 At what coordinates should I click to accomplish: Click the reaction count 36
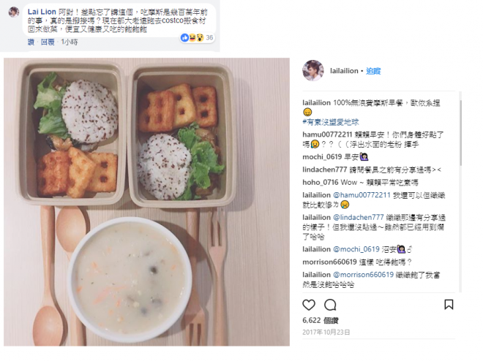click(209, 38)
